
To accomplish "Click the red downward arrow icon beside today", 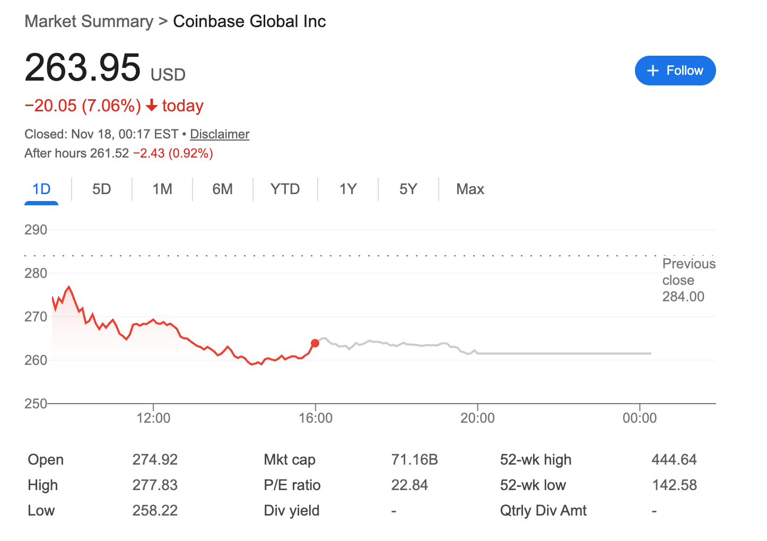I will [x=152, y=106].
